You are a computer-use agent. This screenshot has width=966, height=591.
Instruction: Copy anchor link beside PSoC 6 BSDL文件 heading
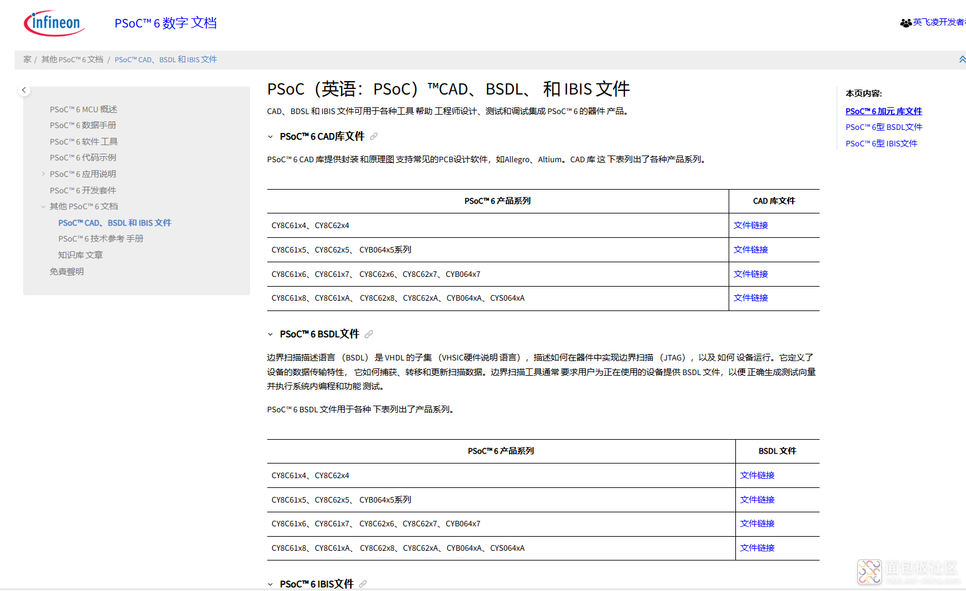click(x=369, y=334)
